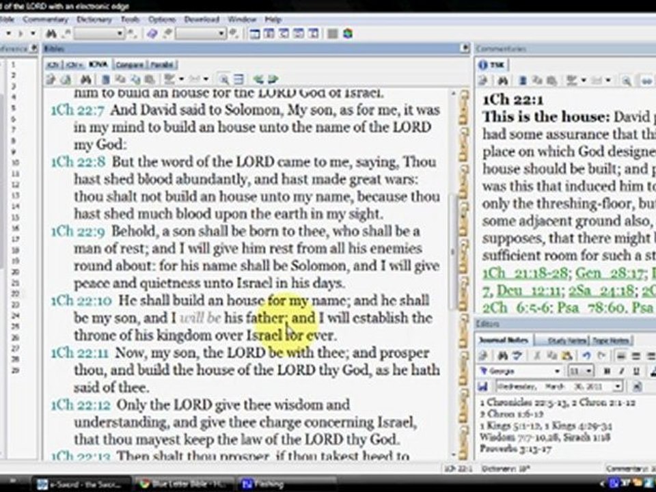Image resolution: width=656 pixels, height=492 pixels.
Task: Toggle underline formatting in Editors
Action: 636,371
